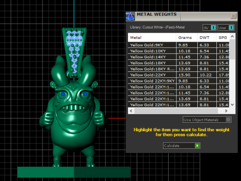The width and height of the screenshot is (241, 181).
Task: Click the SPG column header
Action: (223, 38)
